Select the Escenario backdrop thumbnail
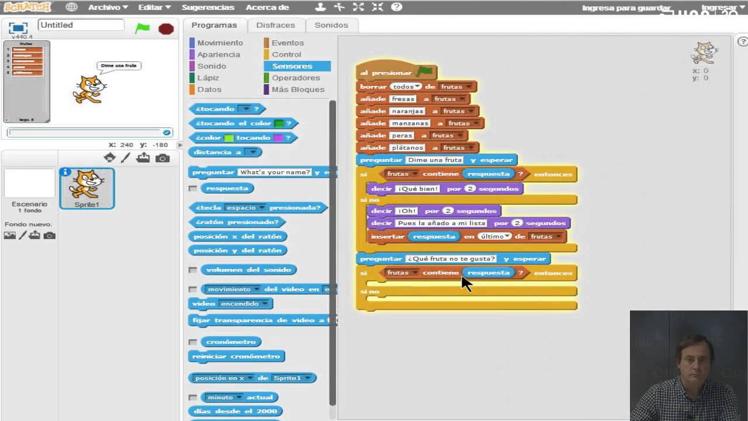This screenshot has height=421, width=748. 29,184
